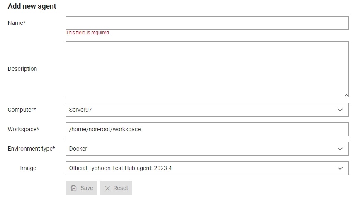Screen dimensions: 355x204
Task: Open the Computer dropdown showing Server97
Action: [x=207, y=110]
